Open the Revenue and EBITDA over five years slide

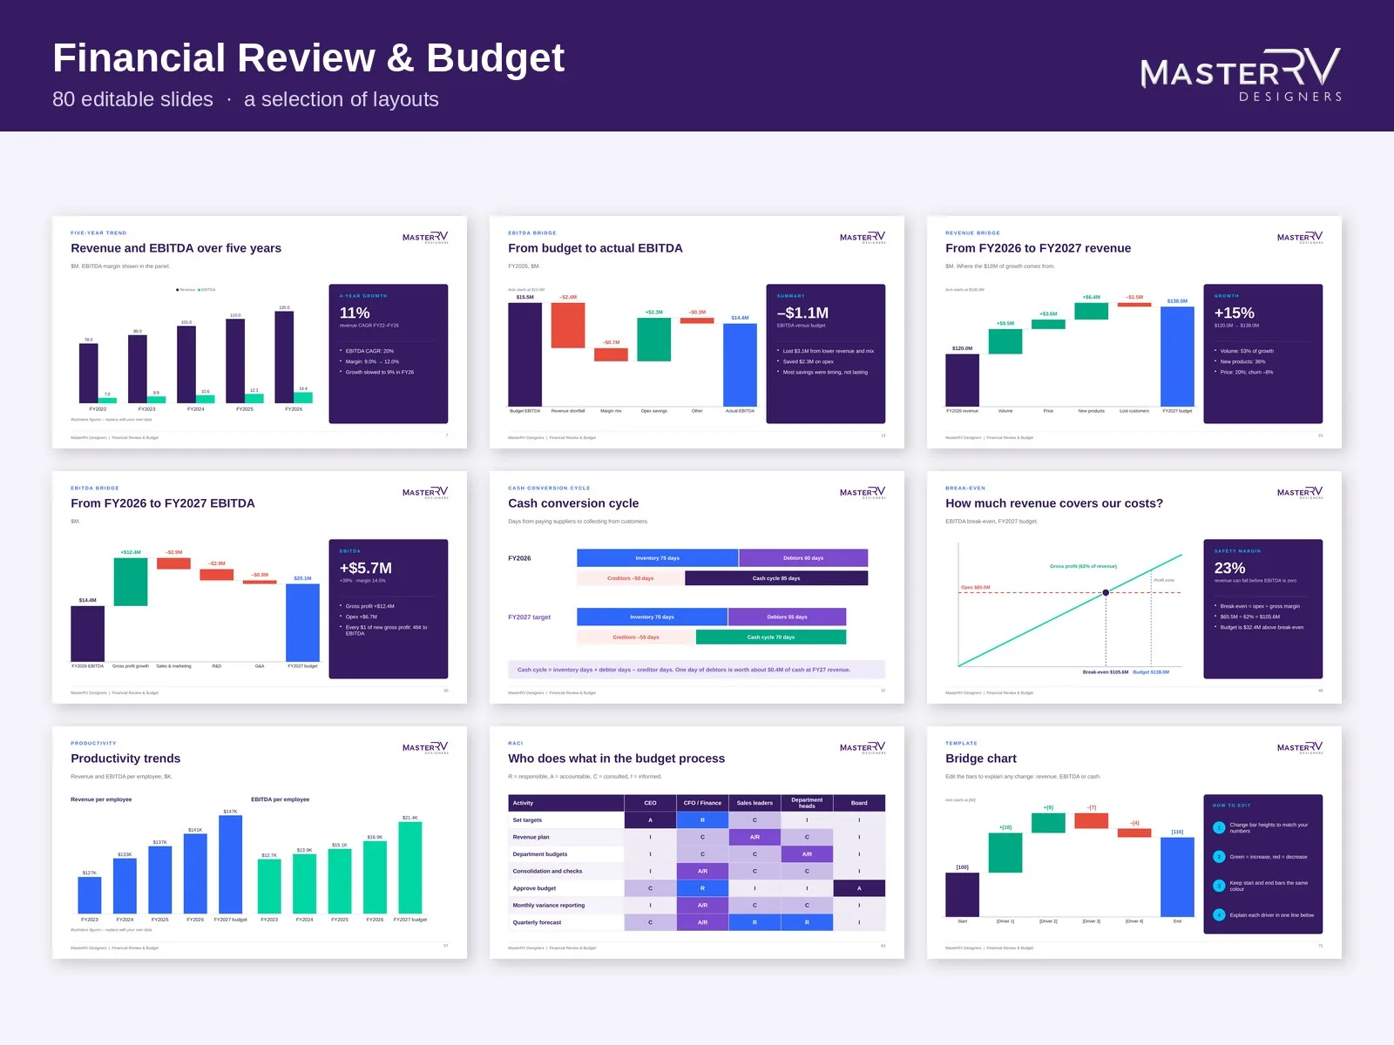(260, 332)
